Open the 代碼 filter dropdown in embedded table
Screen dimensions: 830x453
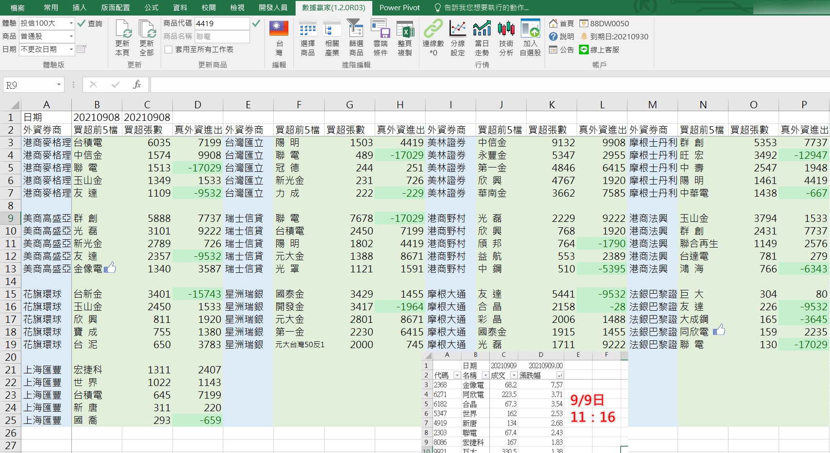tap(457, 375)
